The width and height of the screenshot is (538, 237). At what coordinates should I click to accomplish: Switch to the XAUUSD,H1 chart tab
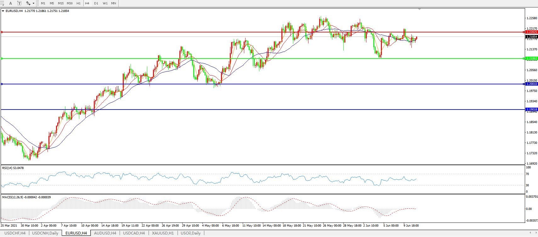(x=163, y=233)
